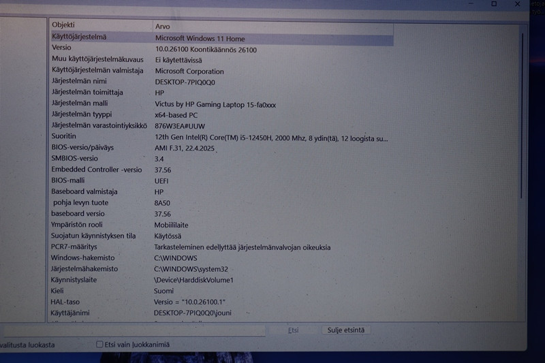Minimize the system information window
545x363 pixels.
pyautogui.click(x=471, y=3)
